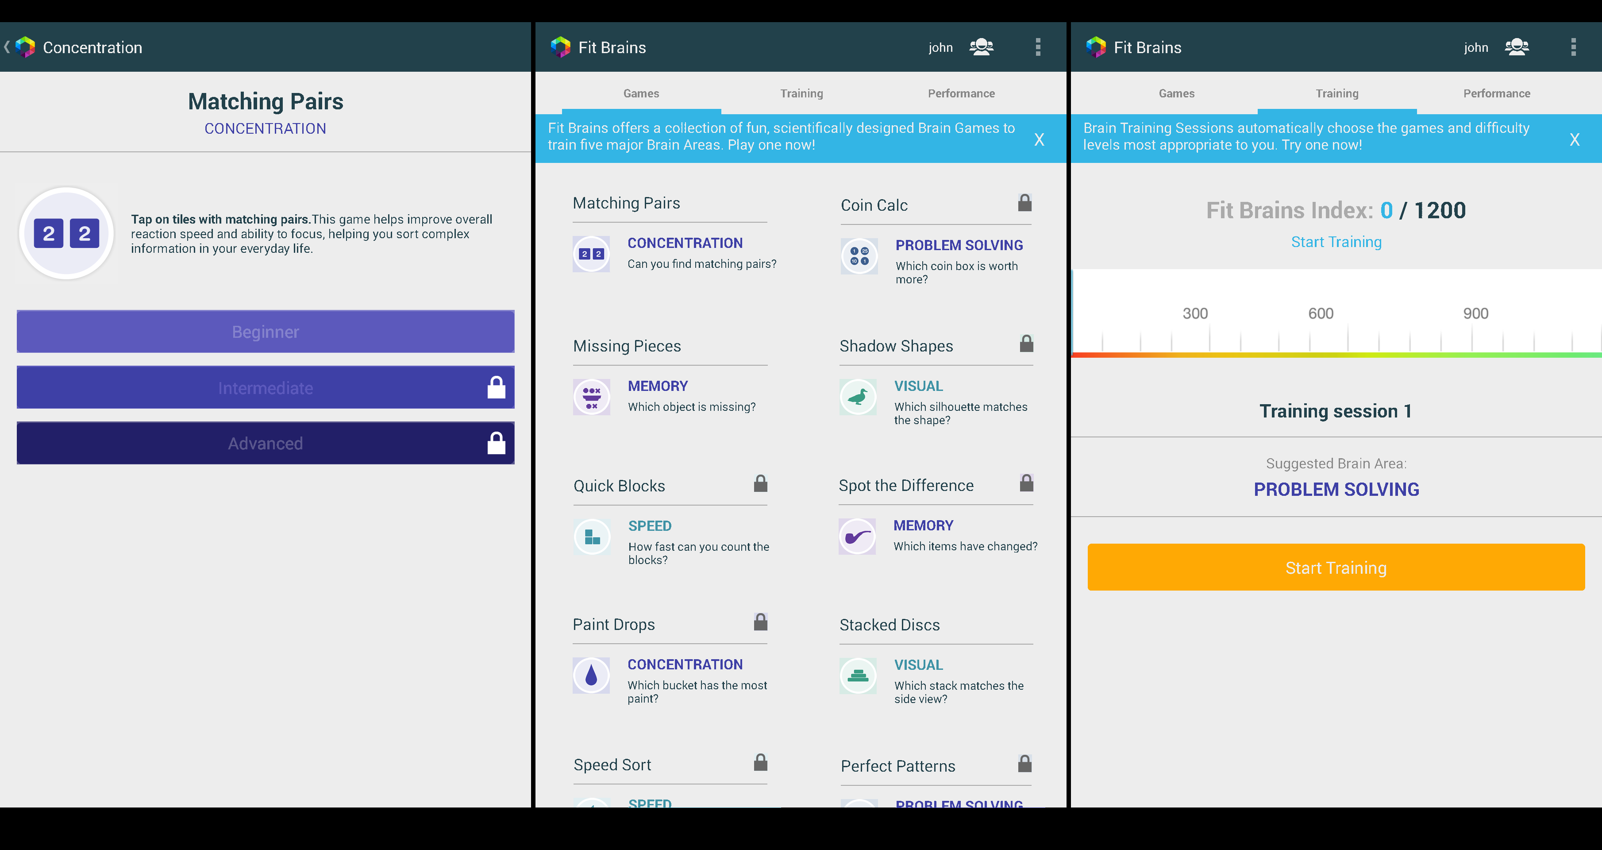1602x850 pixels.
Task: Select the Advanced difficulty level
Action: point(266,443)
